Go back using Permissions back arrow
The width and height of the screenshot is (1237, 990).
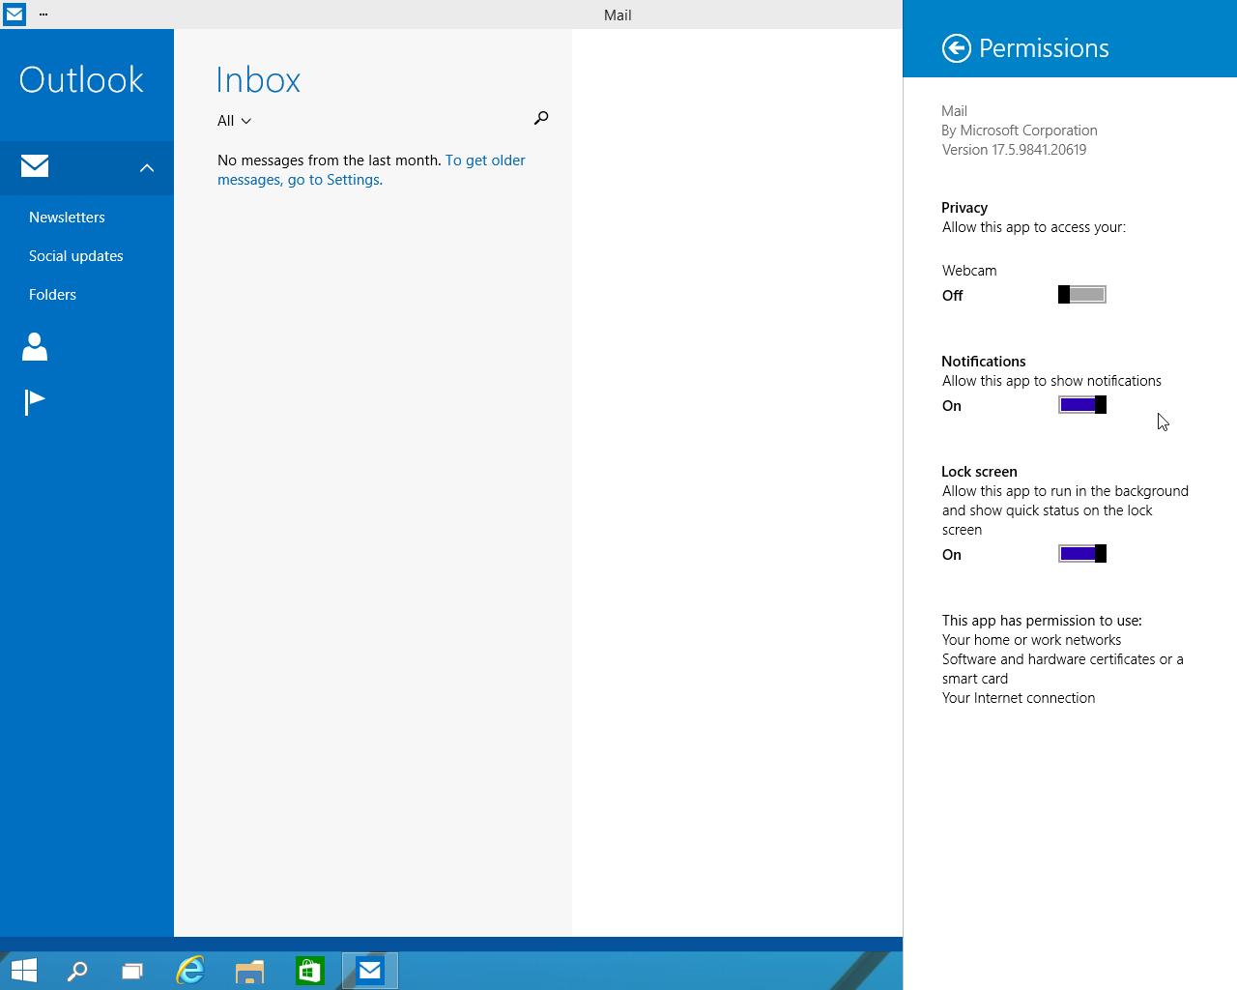click(x=956, y=48)
